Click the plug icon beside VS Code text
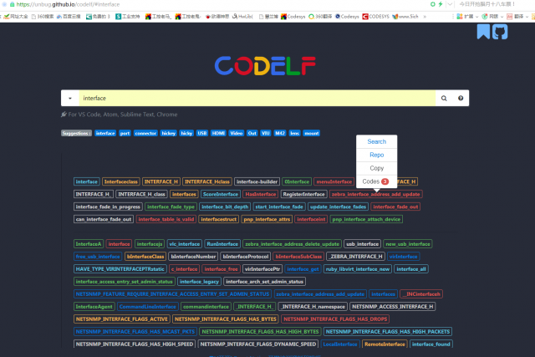Screen dimensions: 535x357 point(64,115)
